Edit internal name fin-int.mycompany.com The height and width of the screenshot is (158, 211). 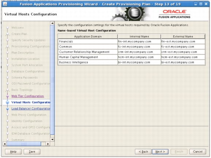tap(139, 42)
